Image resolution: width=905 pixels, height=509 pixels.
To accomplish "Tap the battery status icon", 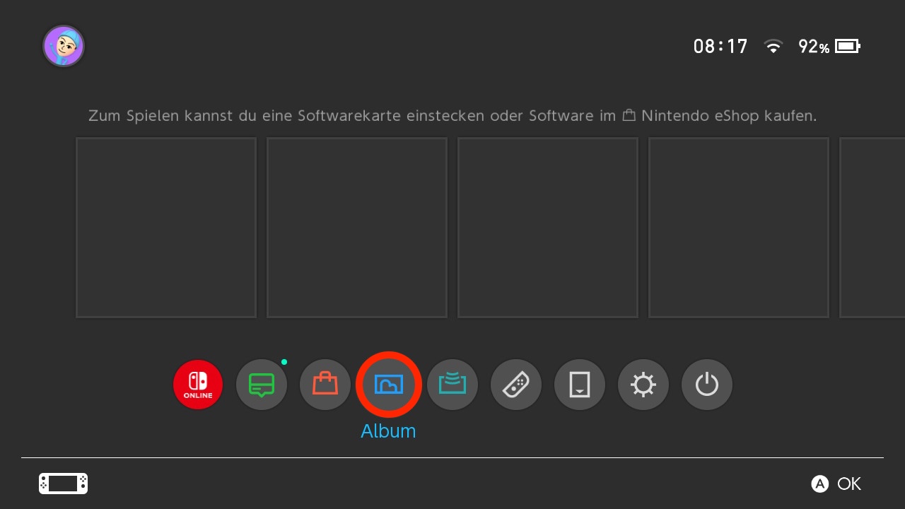I will click(x=847, y=47).
